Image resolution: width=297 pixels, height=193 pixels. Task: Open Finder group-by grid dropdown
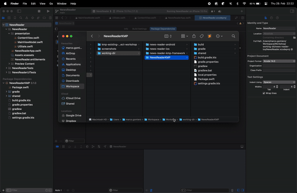point(184,36)
